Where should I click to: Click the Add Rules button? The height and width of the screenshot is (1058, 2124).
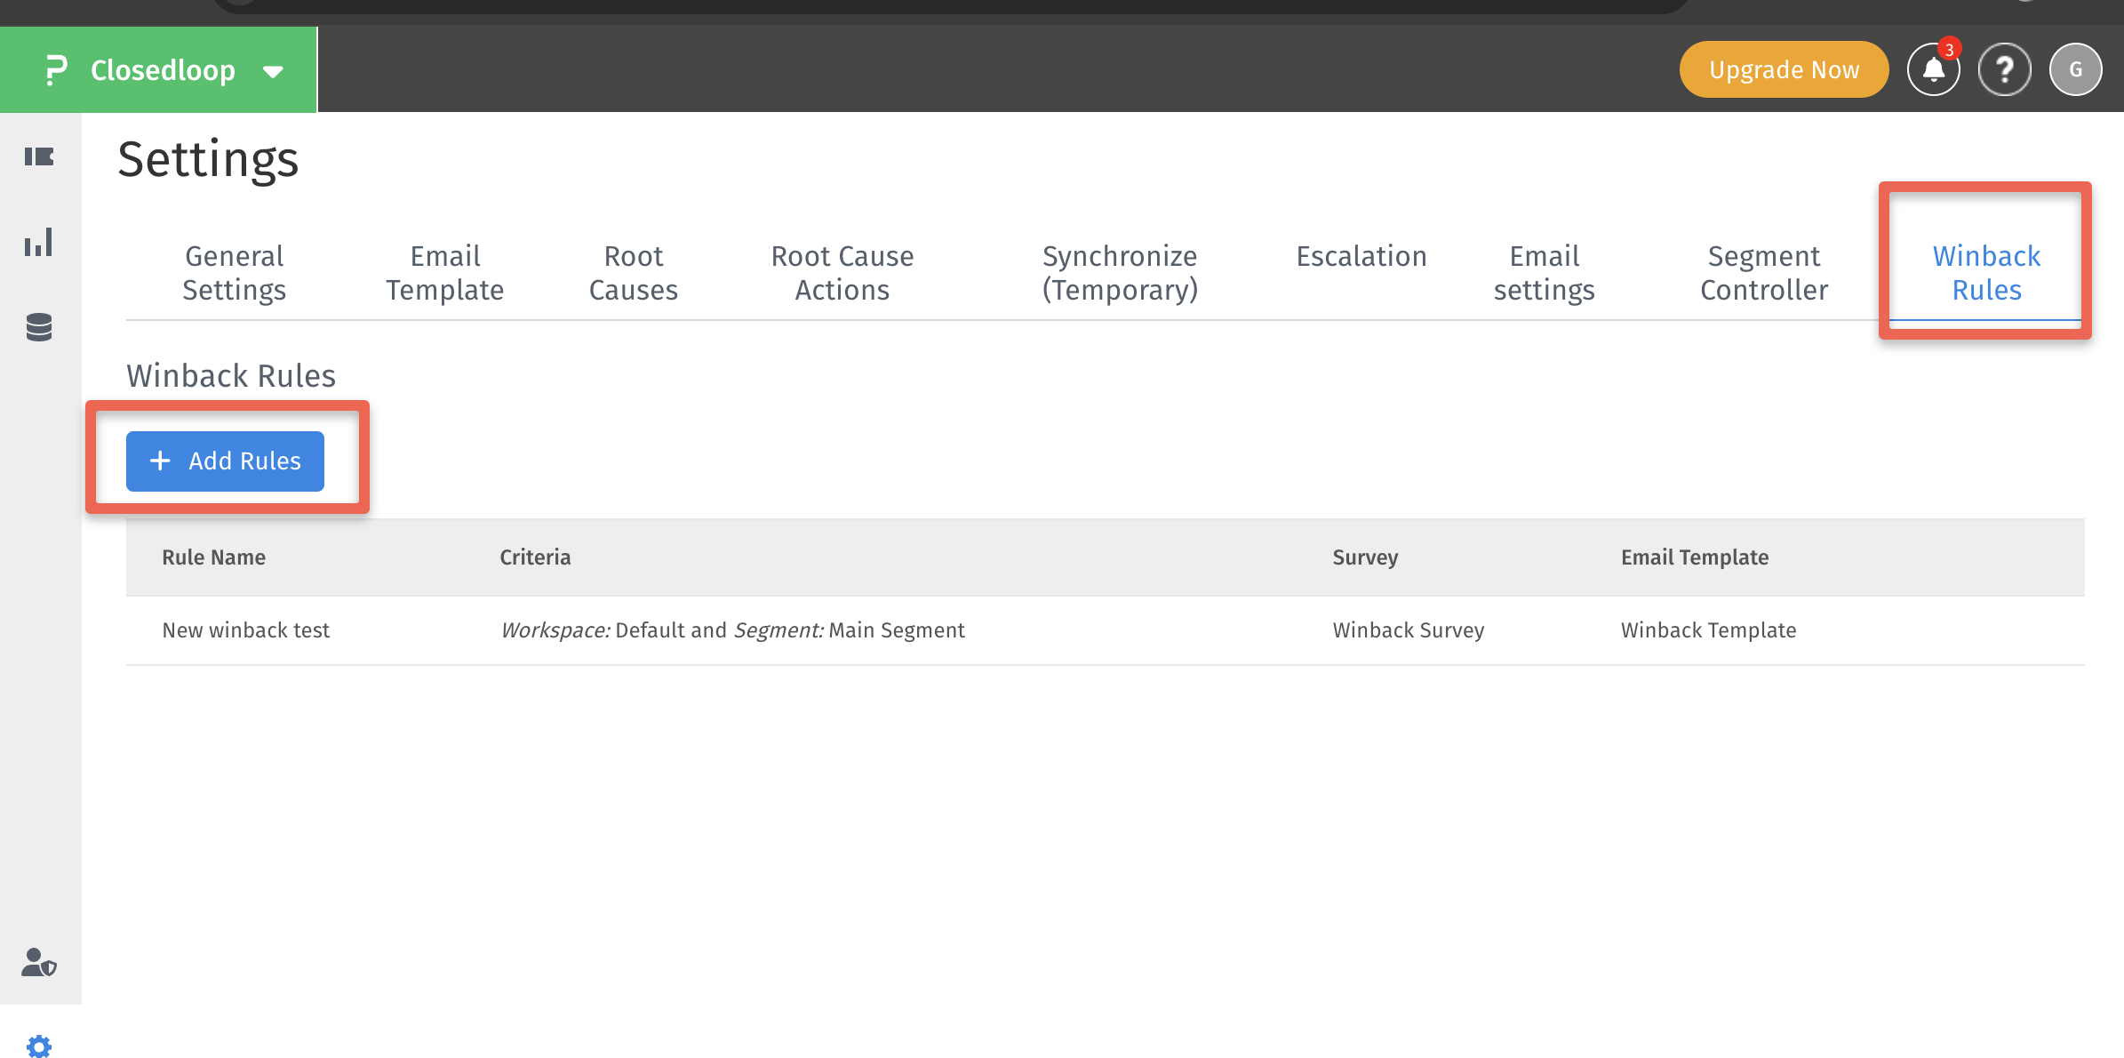[x=225, y=461]
